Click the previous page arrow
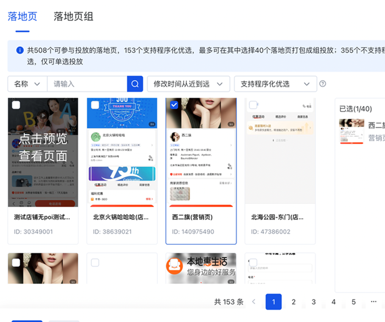Image resolution: width=385 pixels, height=322 pixels. click(254, 302)
